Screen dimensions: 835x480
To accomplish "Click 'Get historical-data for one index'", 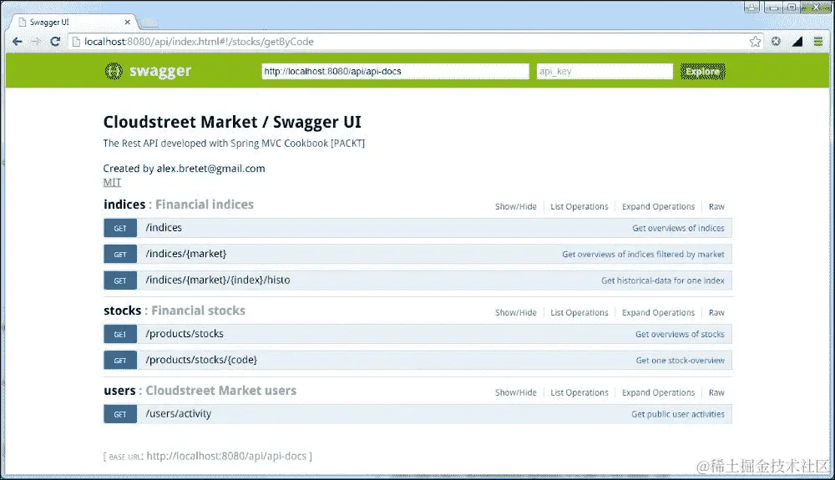I will 663,280.
